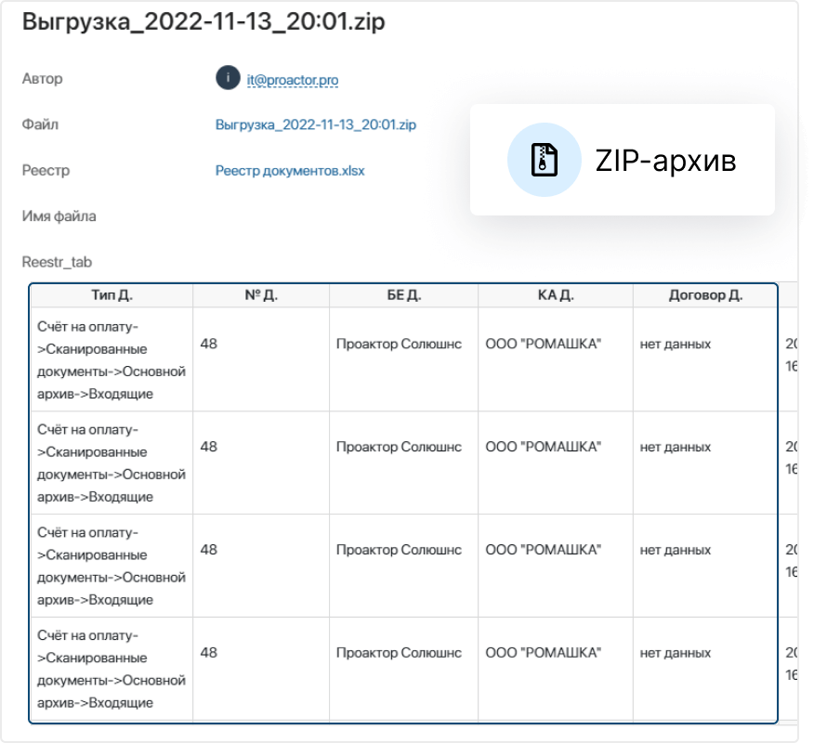Viewport: 840px width, 743px height.
Task: Click the Реестр field label
Action: [46, 171]
